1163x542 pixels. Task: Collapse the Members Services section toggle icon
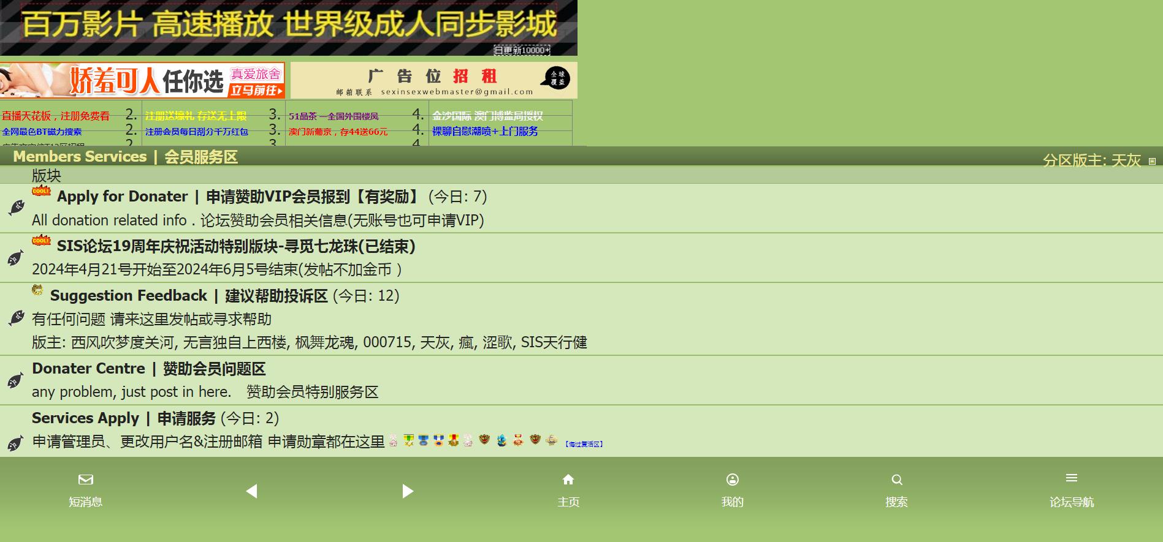1152,162
